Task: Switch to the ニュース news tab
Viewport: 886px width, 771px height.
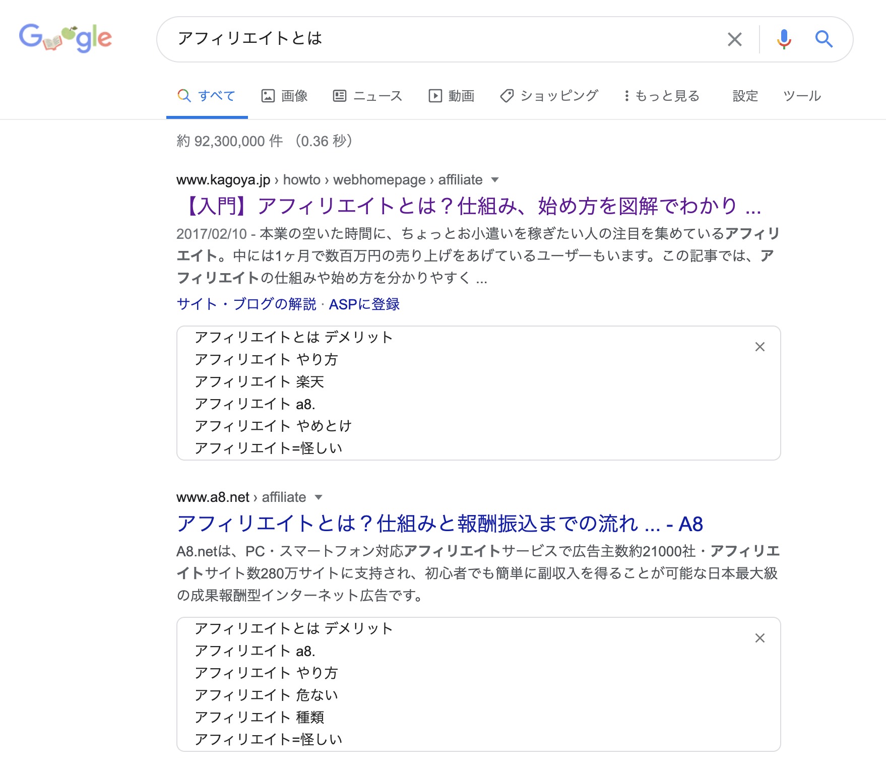Action: (367, 96)
